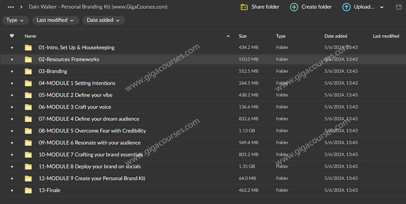The image size is (406, 204).
Task: Click the folder icon beside 13-Finale
Action: tap(28, 190)
